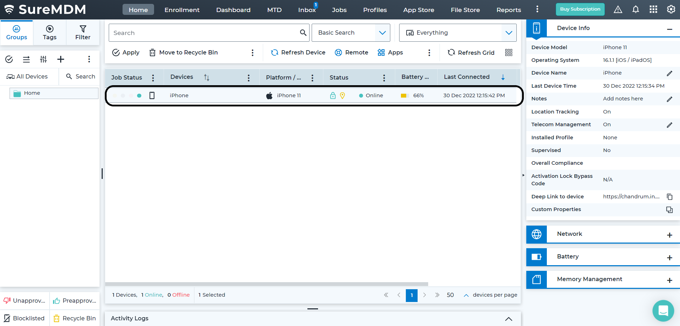Edit Notes with pencil icon
The image size is (680, 326).
pyautogui.click(x=669, y=99)
